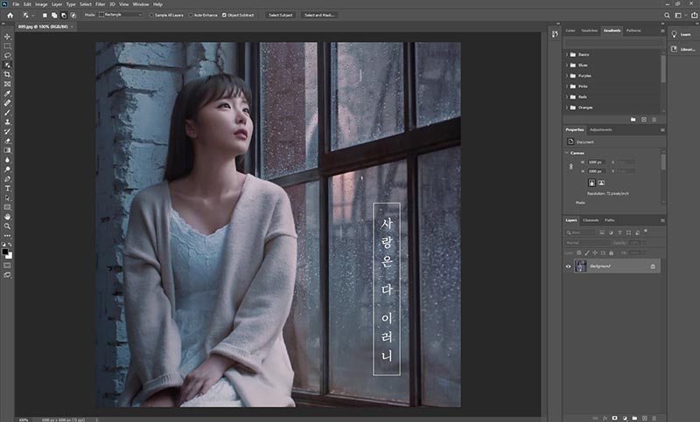
Task: Select the Spot Healing Brush tool
Action: (x=7, y=103)
